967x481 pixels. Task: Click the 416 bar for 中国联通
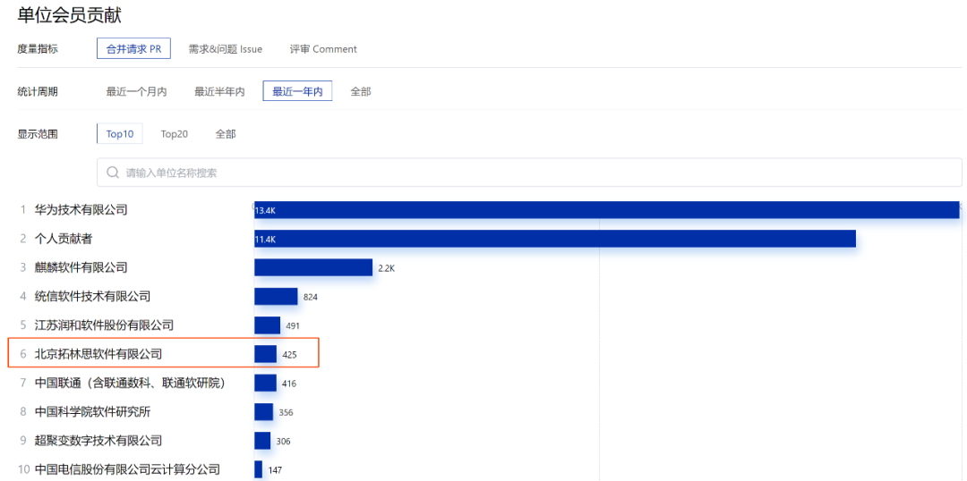pos(265,383)
